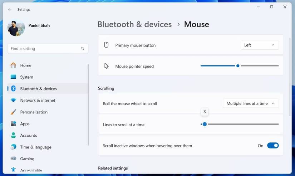The image size is (295, 176).
Task: Turn off Scroll inactive windows toggle
Action: click(273, 146)
